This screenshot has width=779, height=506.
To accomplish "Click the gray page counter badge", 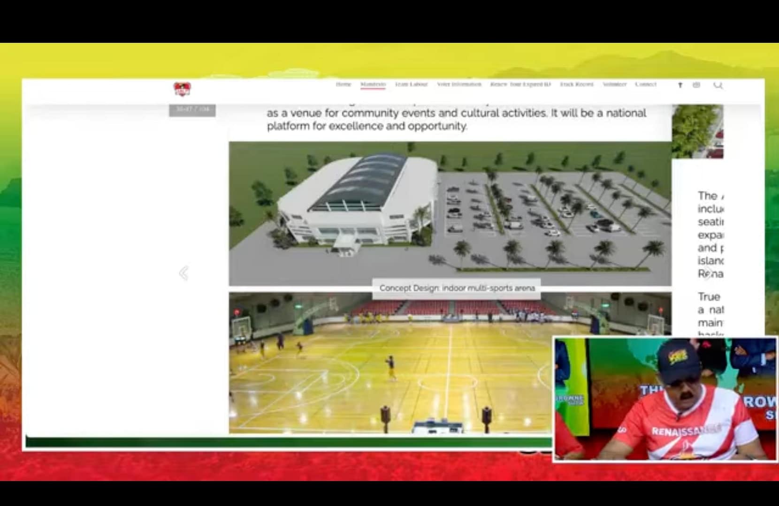I will [192, 110].
